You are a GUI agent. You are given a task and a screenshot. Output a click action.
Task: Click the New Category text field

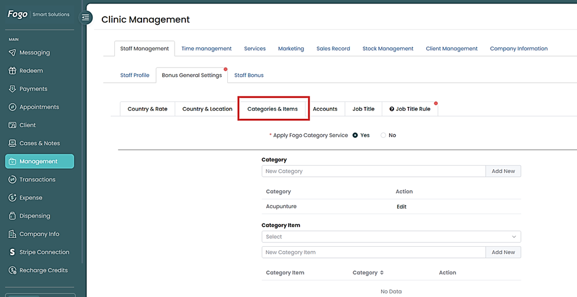point(373,171)
